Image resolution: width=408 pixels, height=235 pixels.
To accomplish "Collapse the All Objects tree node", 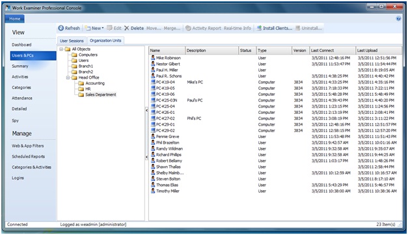I will 61,49.
